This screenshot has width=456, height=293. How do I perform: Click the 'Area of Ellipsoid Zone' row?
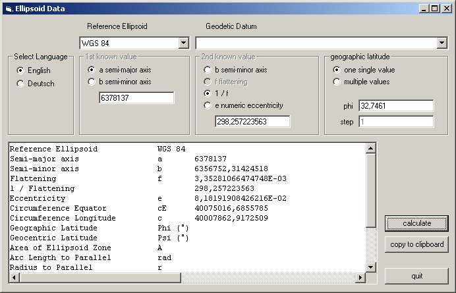(x=86, y=248)
